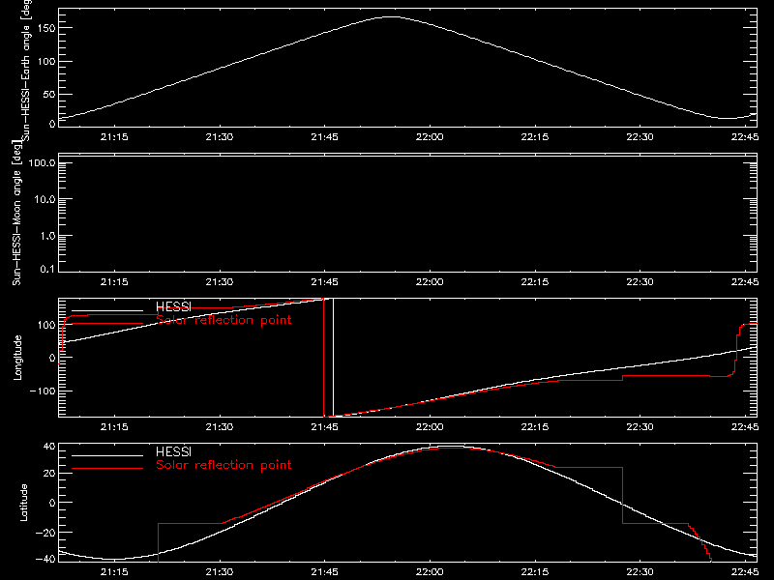The width and height of the screenshot is (774, 580).
Task: Click 21:30 label under Moon angle plot
Action: 220,282
